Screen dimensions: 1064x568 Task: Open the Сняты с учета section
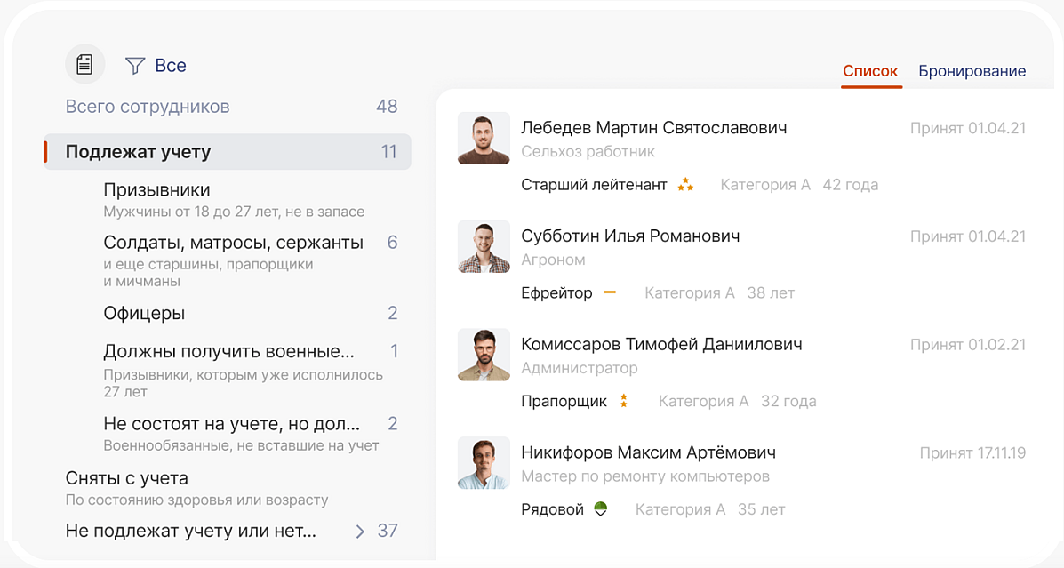[x=127, y=478]
